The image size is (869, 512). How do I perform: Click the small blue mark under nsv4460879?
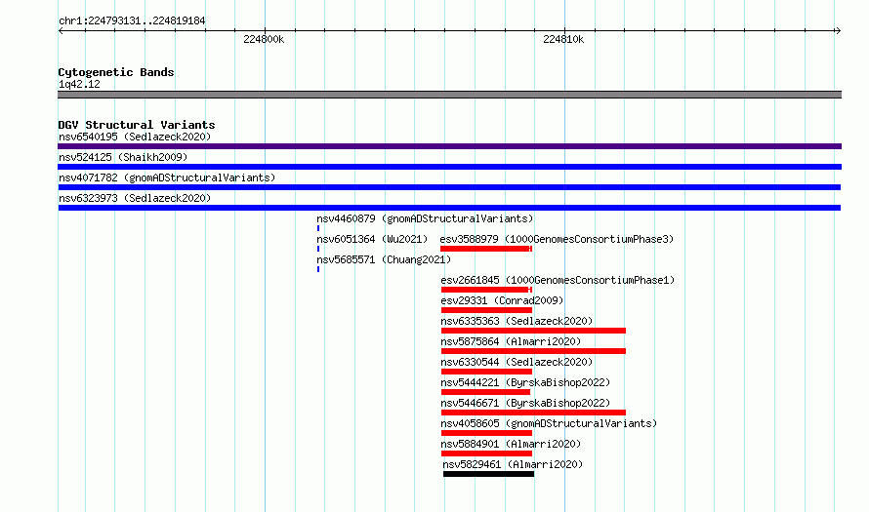click(318, 228)
